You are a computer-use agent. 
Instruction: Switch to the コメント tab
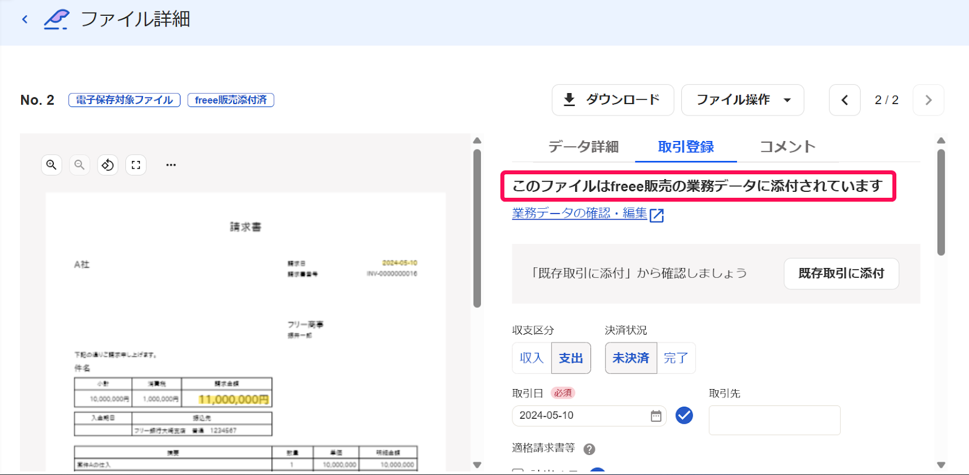coord(787,147)
